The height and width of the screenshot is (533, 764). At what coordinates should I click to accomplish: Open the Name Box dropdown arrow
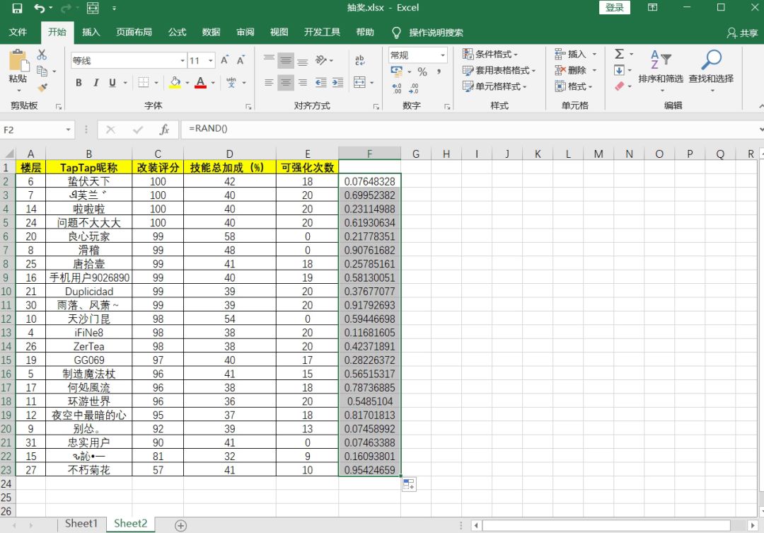point(68,130)
